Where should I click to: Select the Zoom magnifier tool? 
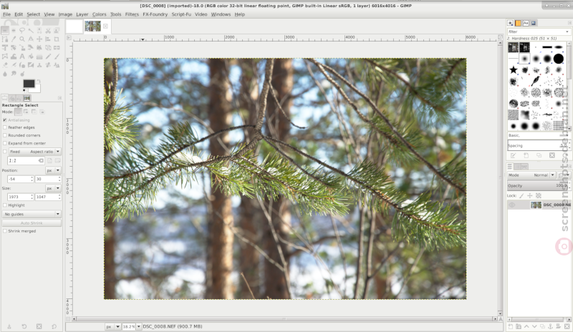click(x=22, y=39)
